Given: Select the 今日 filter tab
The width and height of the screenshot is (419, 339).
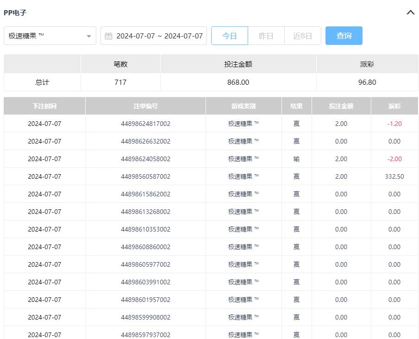Looking at the screenshot, I should pos(230,36).
